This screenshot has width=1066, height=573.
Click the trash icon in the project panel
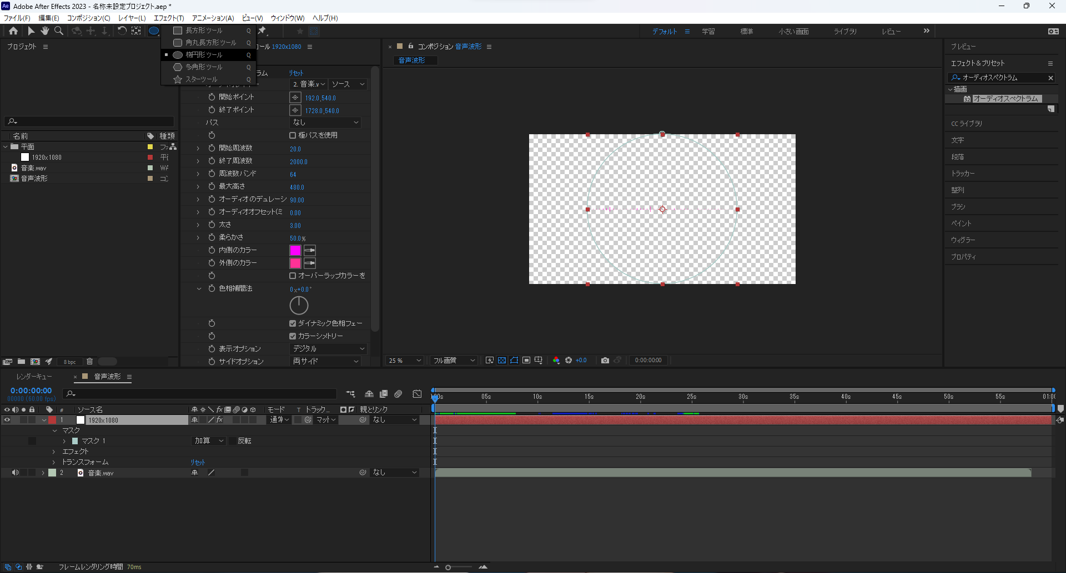point(89,362)
